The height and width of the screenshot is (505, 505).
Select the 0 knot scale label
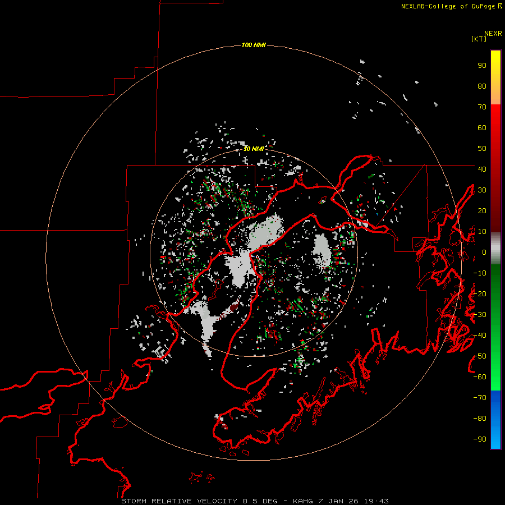(484, 252)
